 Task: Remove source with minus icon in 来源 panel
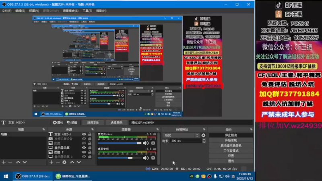click(58, 162)
